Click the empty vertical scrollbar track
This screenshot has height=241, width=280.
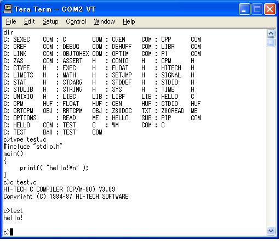(x=271, y=137)
